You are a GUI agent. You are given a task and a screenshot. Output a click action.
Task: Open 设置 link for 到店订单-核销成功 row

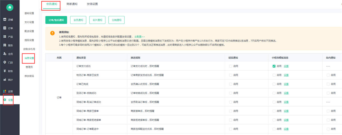pyautogui.click(x=286, y=93)
